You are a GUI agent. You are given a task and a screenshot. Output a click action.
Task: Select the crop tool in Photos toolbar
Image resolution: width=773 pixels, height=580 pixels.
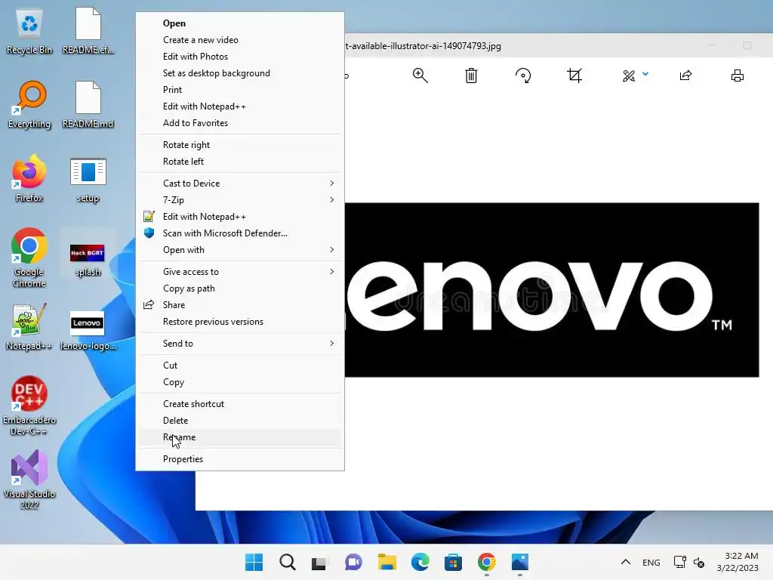[574, 76]
